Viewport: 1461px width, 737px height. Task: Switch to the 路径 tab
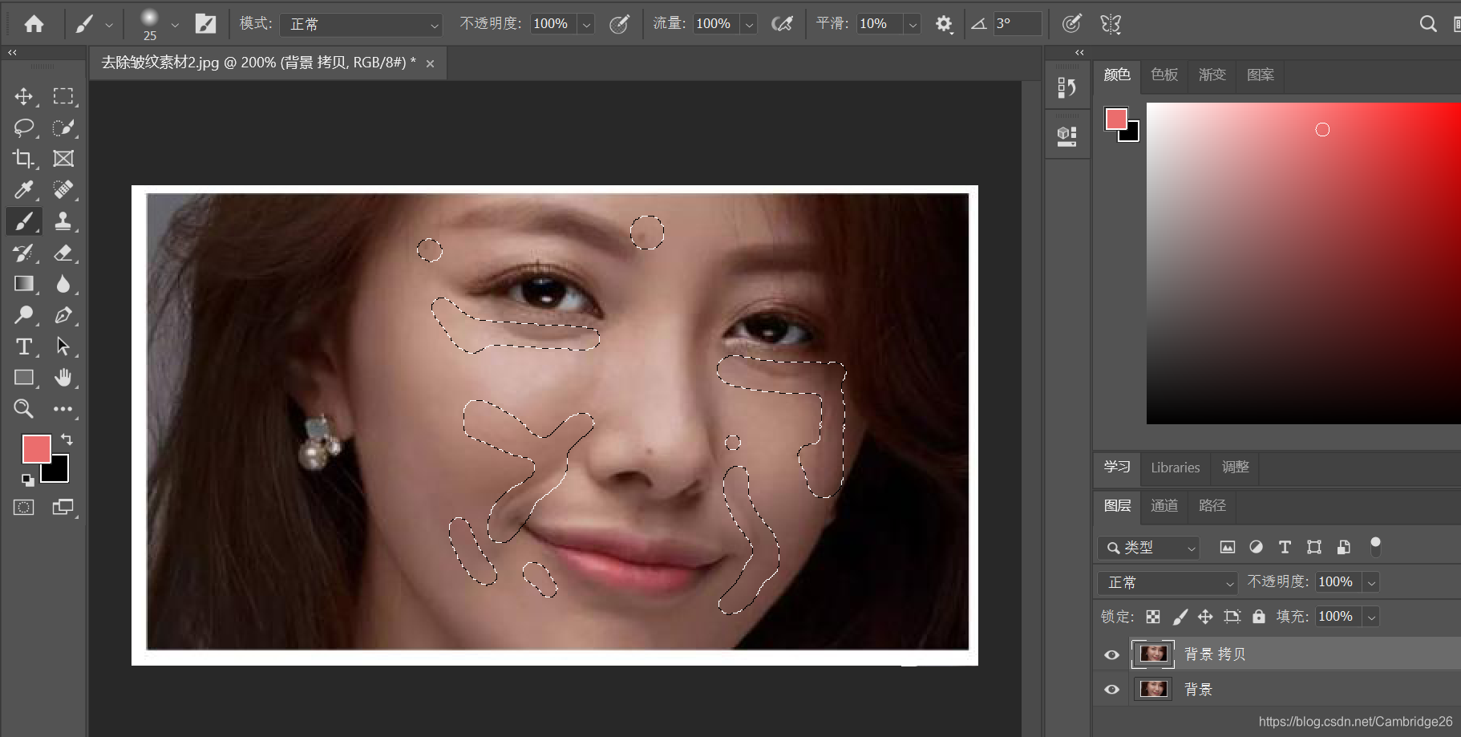(1212, 505)
